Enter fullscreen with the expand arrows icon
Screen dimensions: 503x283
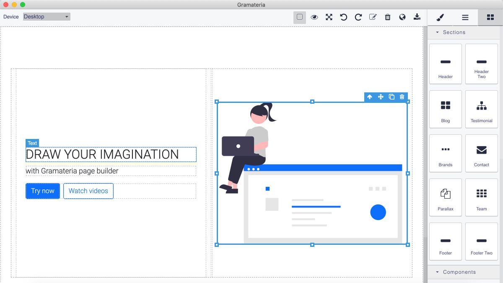329,17
